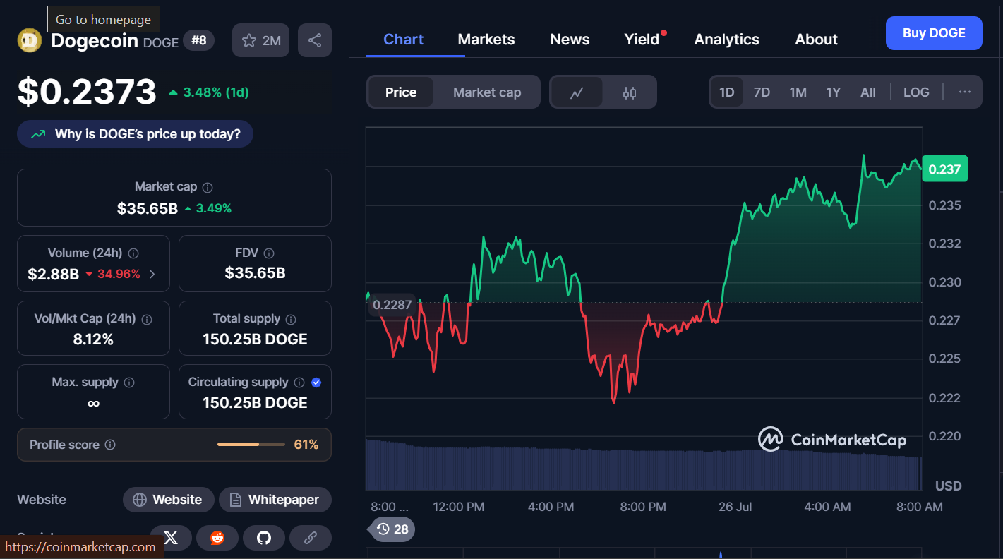Toggle LOG scale on chart
Image resolution: width=1003 pixels, height=559 pixels.
[916, 92]
